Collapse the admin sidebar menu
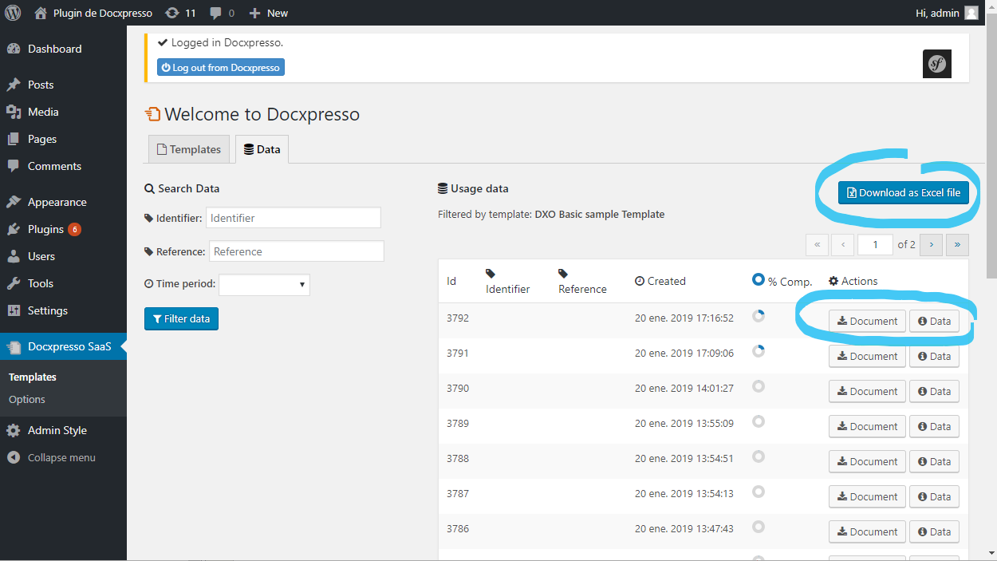The width and height of the screenshot is (997, 561). [x=63, y=457]
